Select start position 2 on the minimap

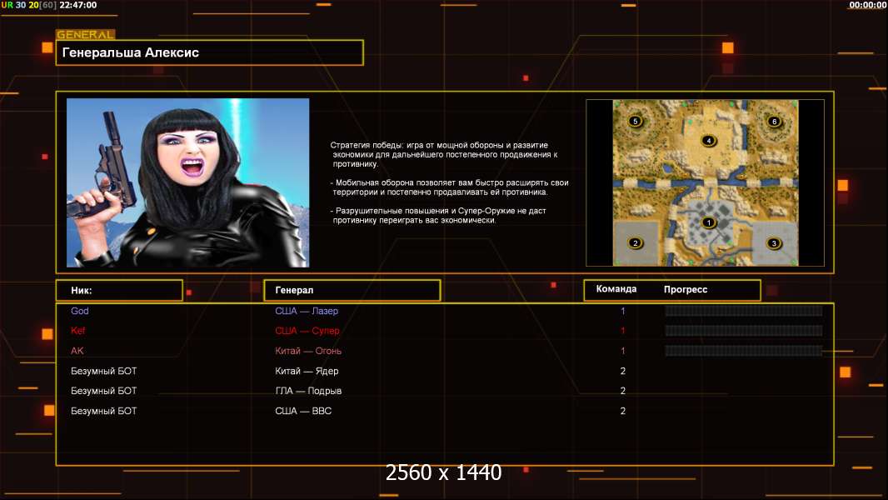636,243
